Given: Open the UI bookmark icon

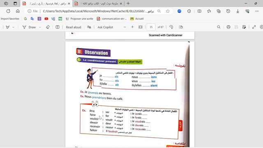Looking at the screenshot, I should tap(53, 18).
